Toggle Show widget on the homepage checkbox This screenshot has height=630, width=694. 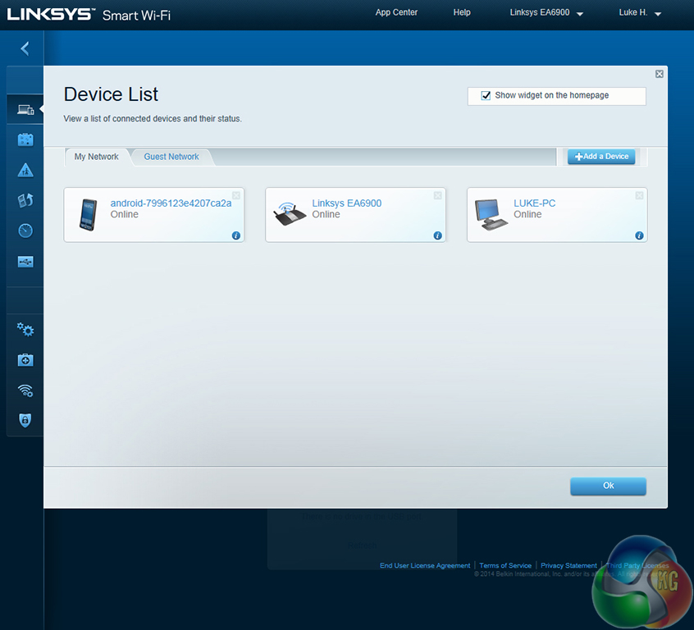[486, 96]
